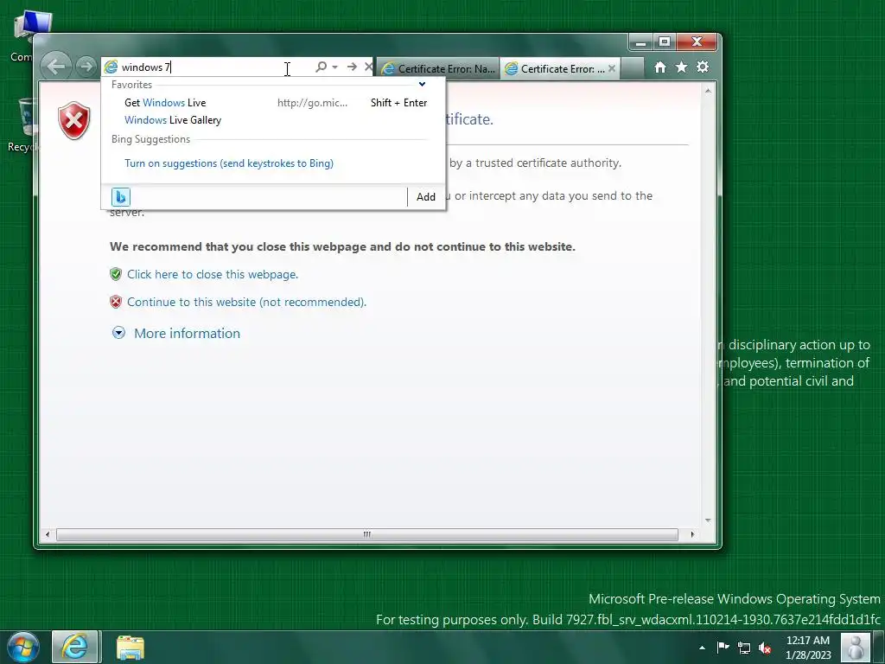885x664 pixels.
Task: Click the Stop X in address bar
Action: [368, 67]
